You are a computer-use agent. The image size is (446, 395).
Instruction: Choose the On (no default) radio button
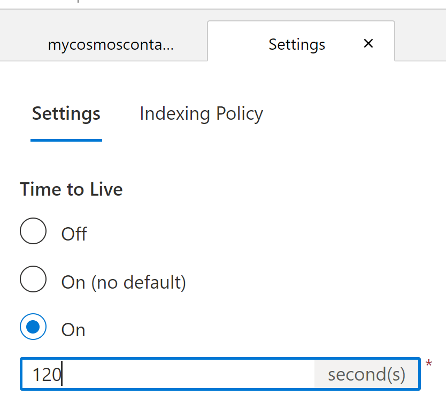(x=33, y=279)
